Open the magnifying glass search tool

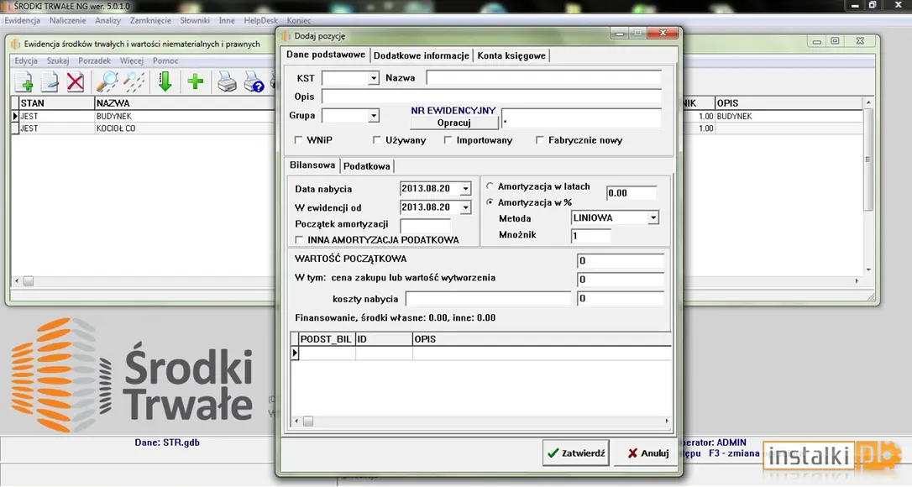(107, 82)
